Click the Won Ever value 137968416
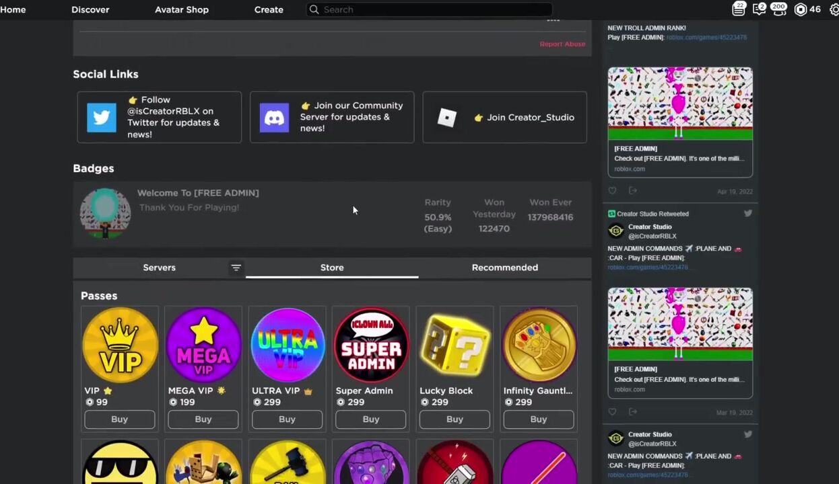 coord(550,217)
